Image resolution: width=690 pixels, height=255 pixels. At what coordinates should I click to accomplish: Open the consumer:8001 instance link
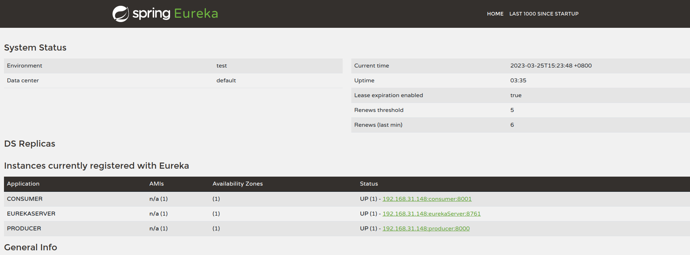pos(427,199)
